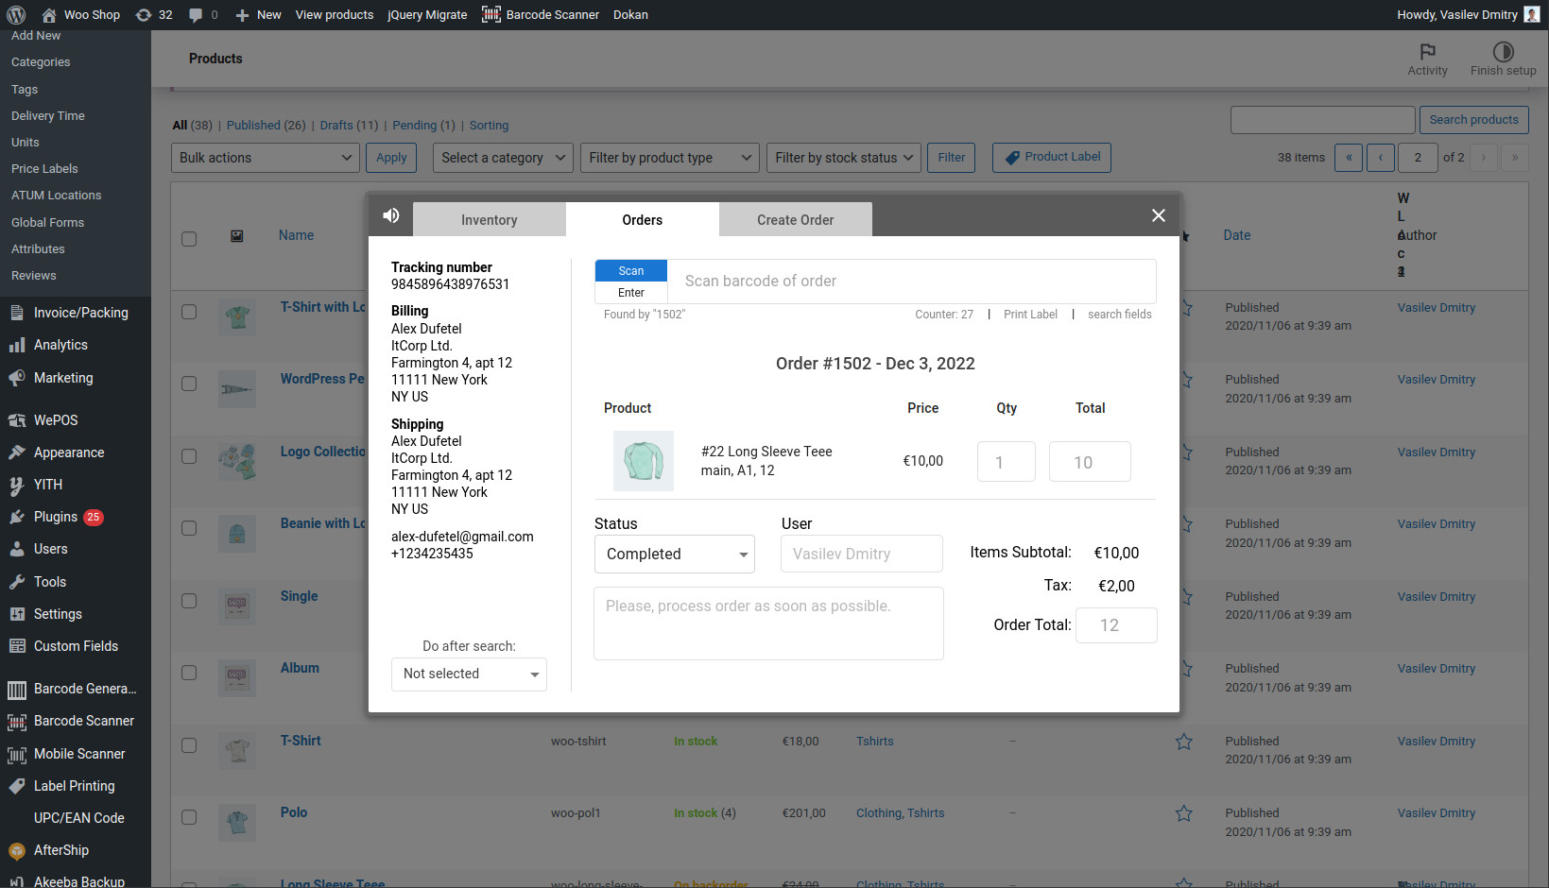
Task: Tick checkbox for WordPress Pennant row
Action: point(189,384)
